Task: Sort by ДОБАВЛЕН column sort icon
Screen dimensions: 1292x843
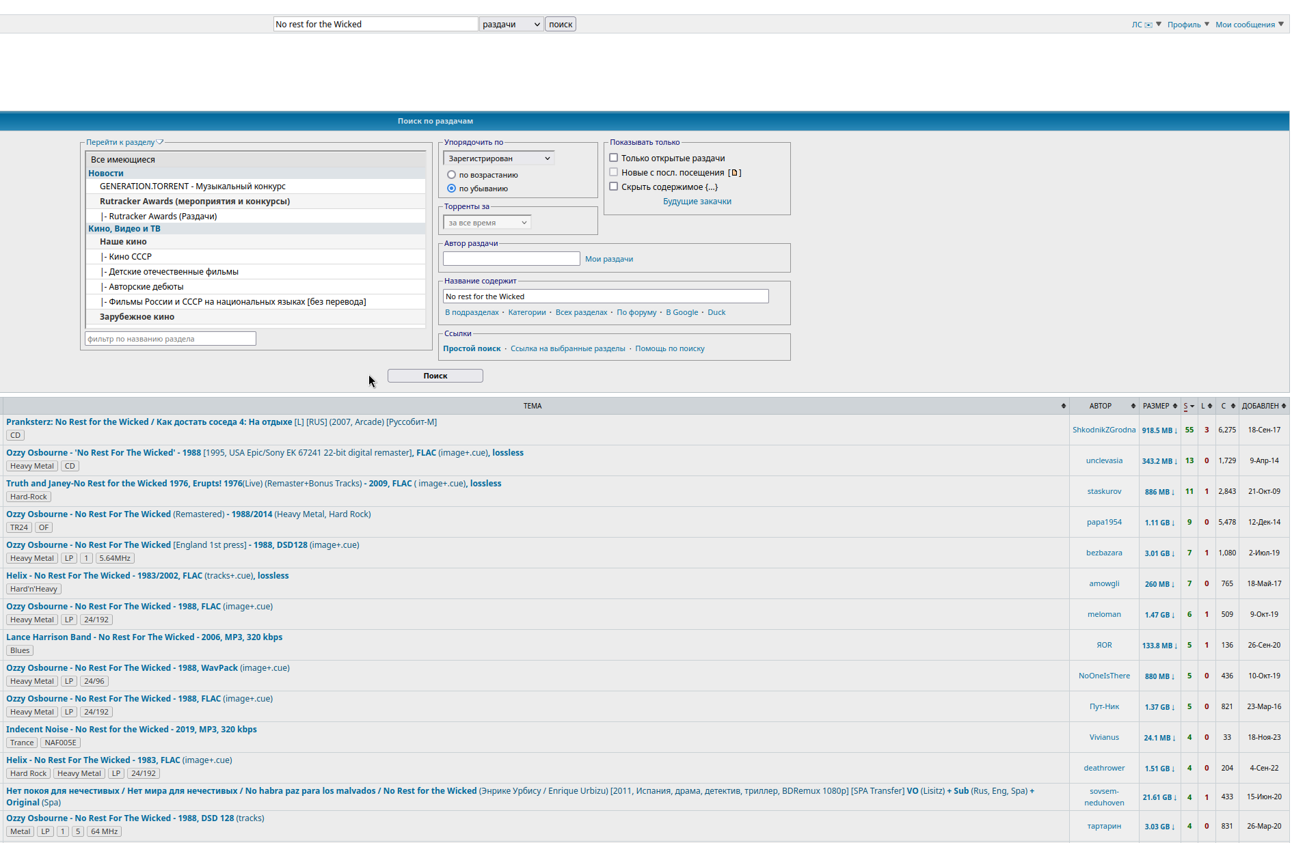Action: (1284, 406)
